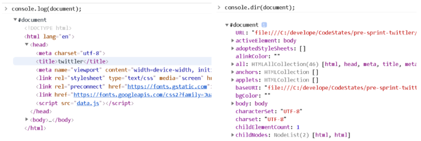Click the alinkColor property row
The height and width of the screenshot is (141, 421).
[x=258, y=56]
